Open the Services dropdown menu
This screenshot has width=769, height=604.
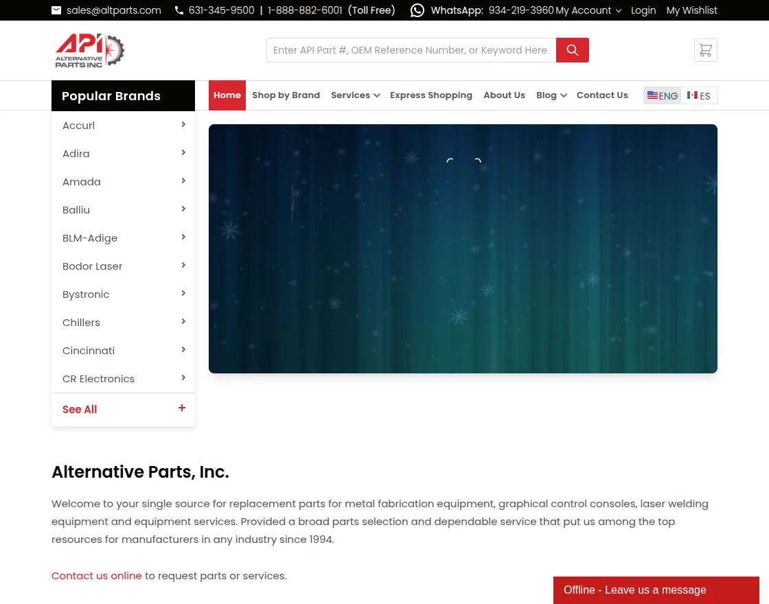(x=354, y=95)
